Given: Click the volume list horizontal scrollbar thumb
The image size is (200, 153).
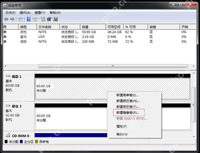Looking at the screenshot, I should [113, 66].
